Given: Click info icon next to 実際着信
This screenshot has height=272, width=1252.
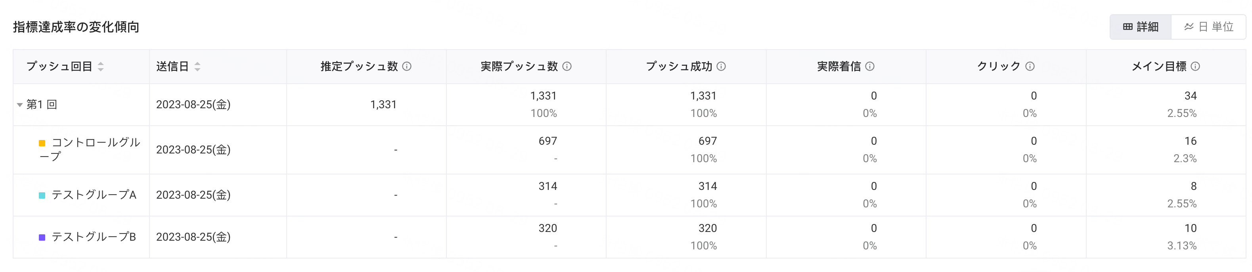Looking at the screenshot, I should coord(870,66).
